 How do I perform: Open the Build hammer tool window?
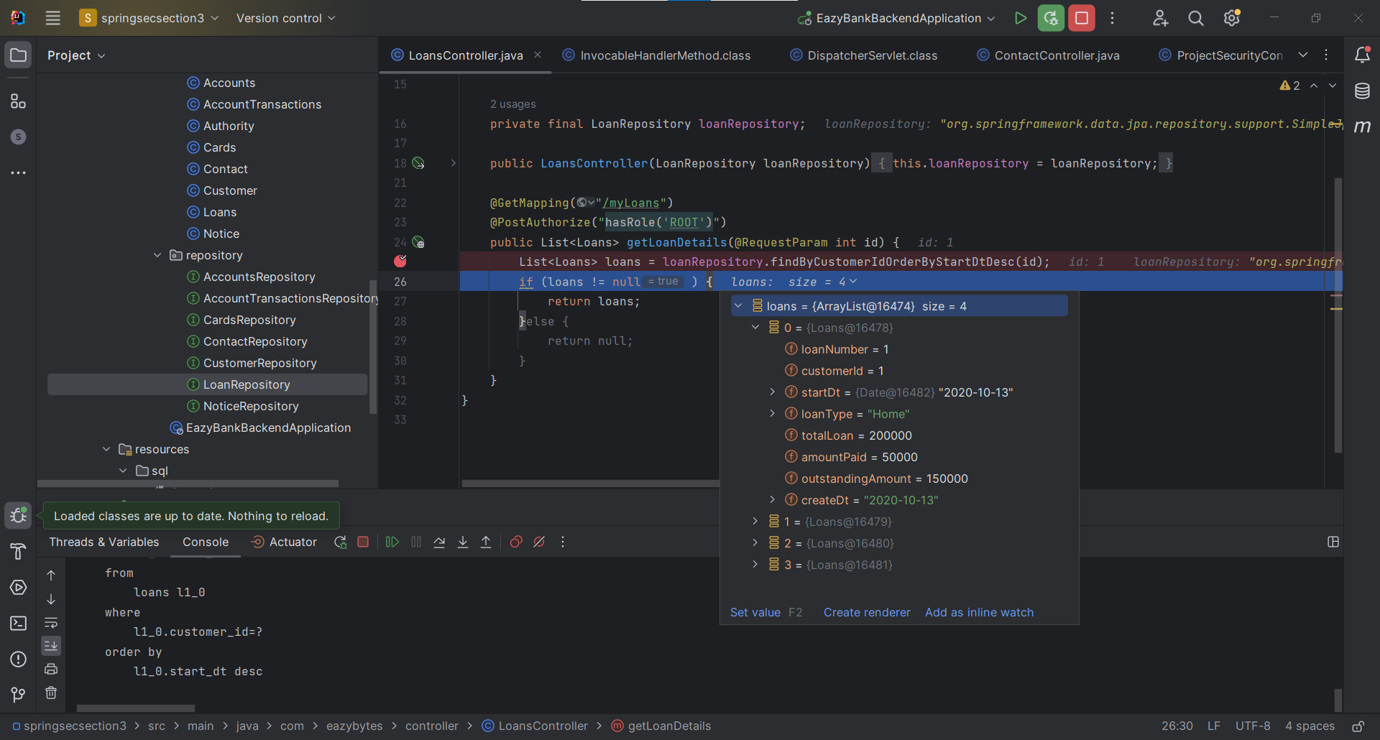click(18, 551)
